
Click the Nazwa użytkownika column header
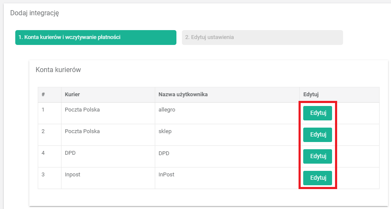(x=183, y=95)
